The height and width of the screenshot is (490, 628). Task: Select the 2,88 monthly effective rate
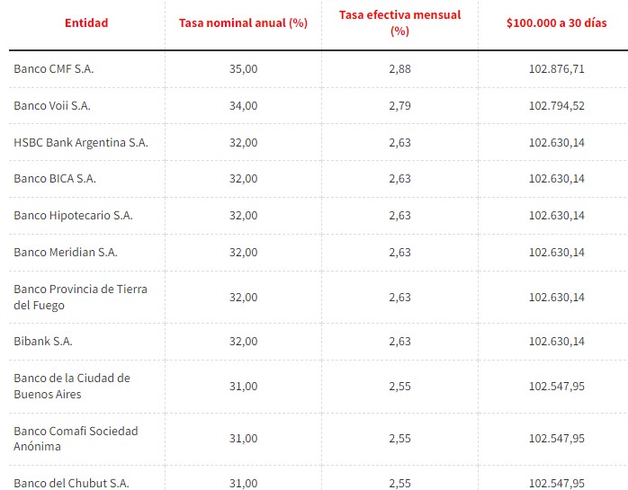[399, 69]
